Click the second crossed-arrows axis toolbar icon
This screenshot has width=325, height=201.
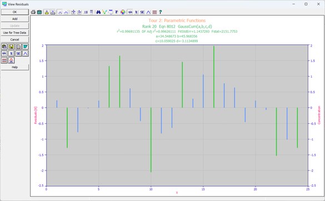coord(79,12)
